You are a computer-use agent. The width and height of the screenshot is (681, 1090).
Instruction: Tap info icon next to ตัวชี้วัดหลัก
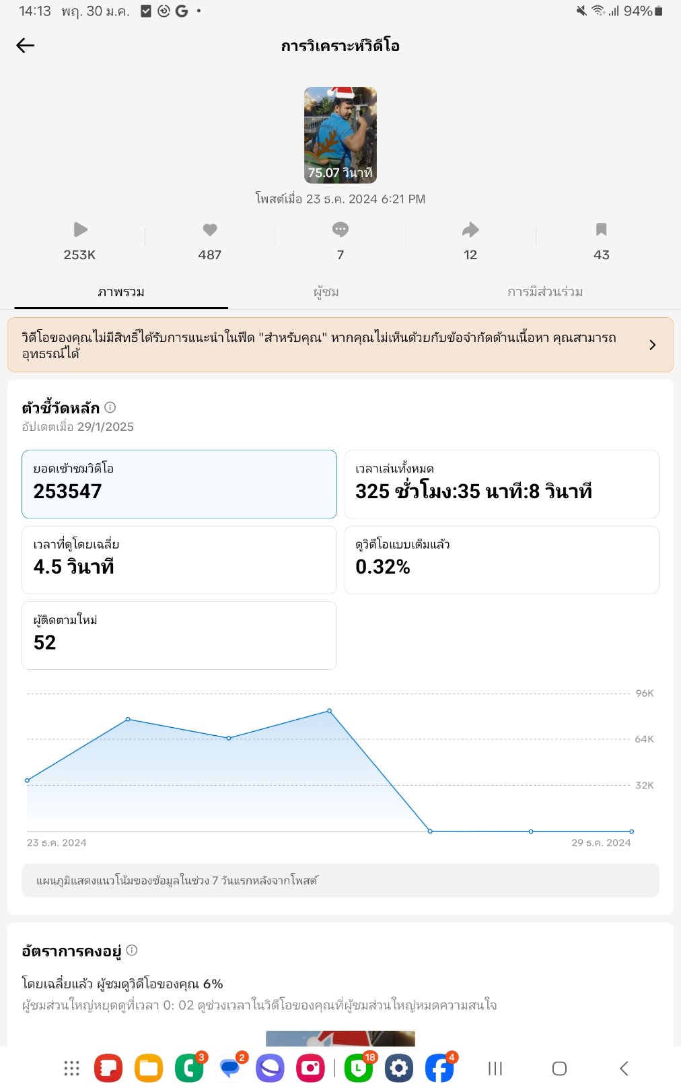coord(110,407)
